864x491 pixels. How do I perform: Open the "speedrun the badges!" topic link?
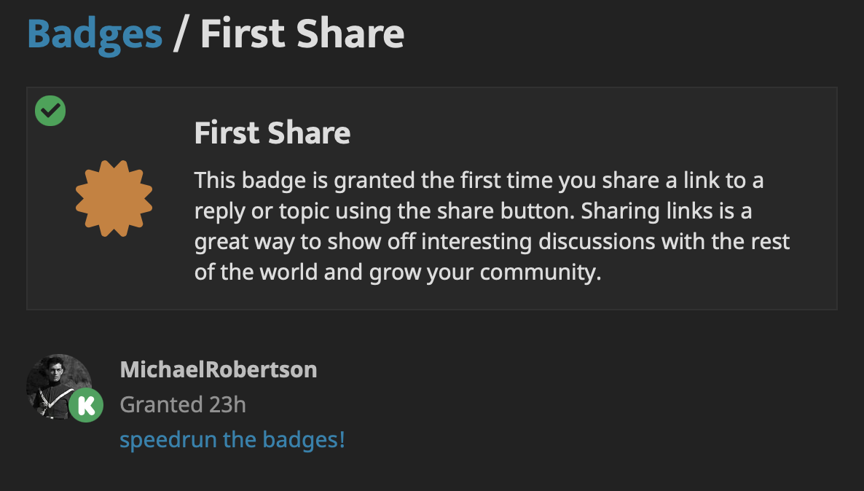point(232,440)
